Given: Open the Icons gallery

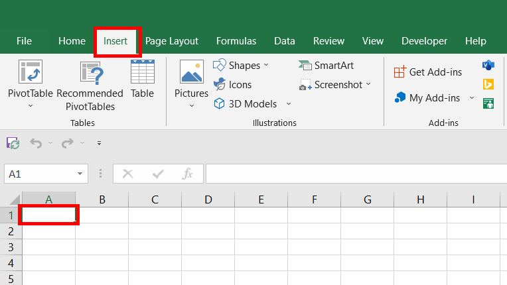Looking at the screenshot, I should pos(232,85).
